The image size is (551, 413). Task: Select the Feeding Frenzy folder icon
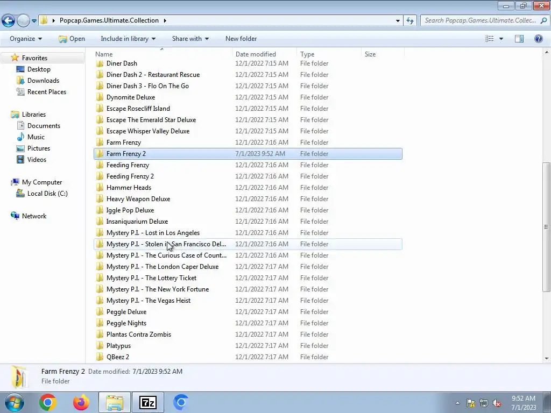click(100, 165)
